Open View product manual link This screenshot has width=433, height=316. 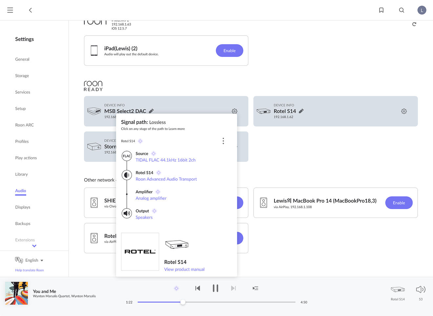(x=184, y=269)
